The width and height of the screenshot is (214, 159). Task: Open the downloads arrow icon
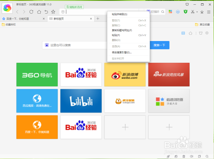tap(202, 12)
